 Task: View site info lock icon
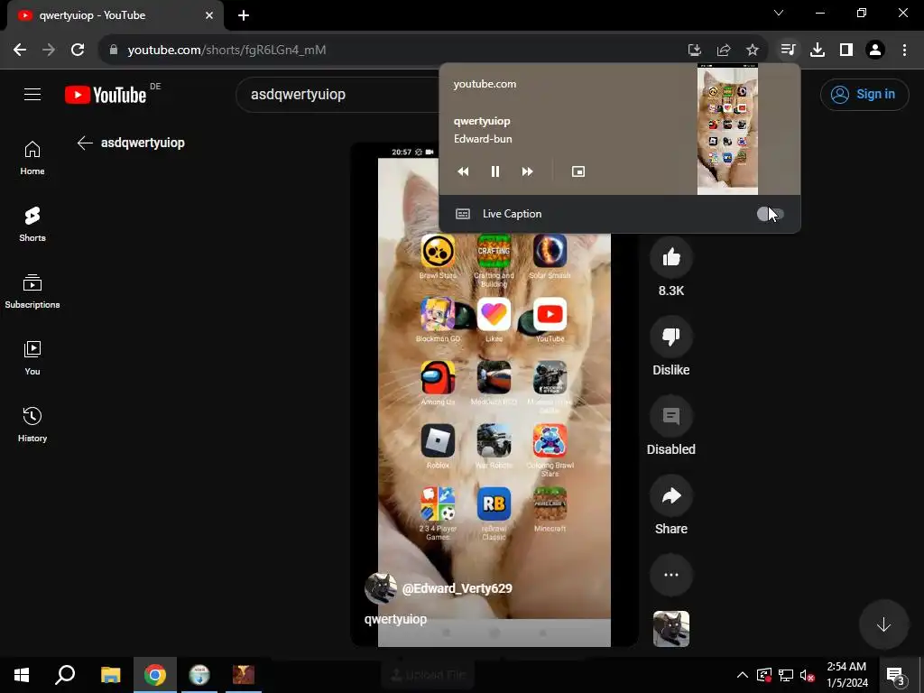[114, 51]
